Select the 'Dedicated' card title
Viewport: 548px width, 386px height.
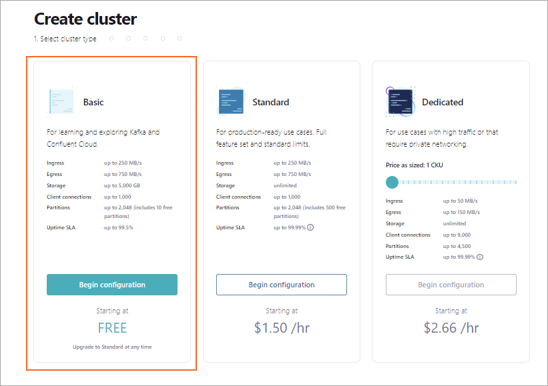coord(443,102)
